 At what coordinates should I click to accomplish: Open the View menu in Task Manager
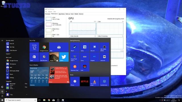click(55, 12)
